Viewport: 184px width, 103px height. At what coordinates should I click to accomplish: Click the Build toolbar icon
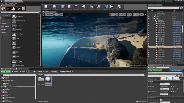coord(99,7)
